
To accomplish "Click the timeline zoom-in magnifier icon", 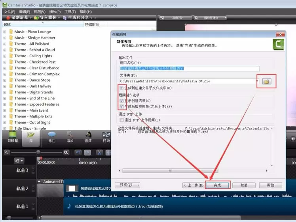I will (66, 152).
